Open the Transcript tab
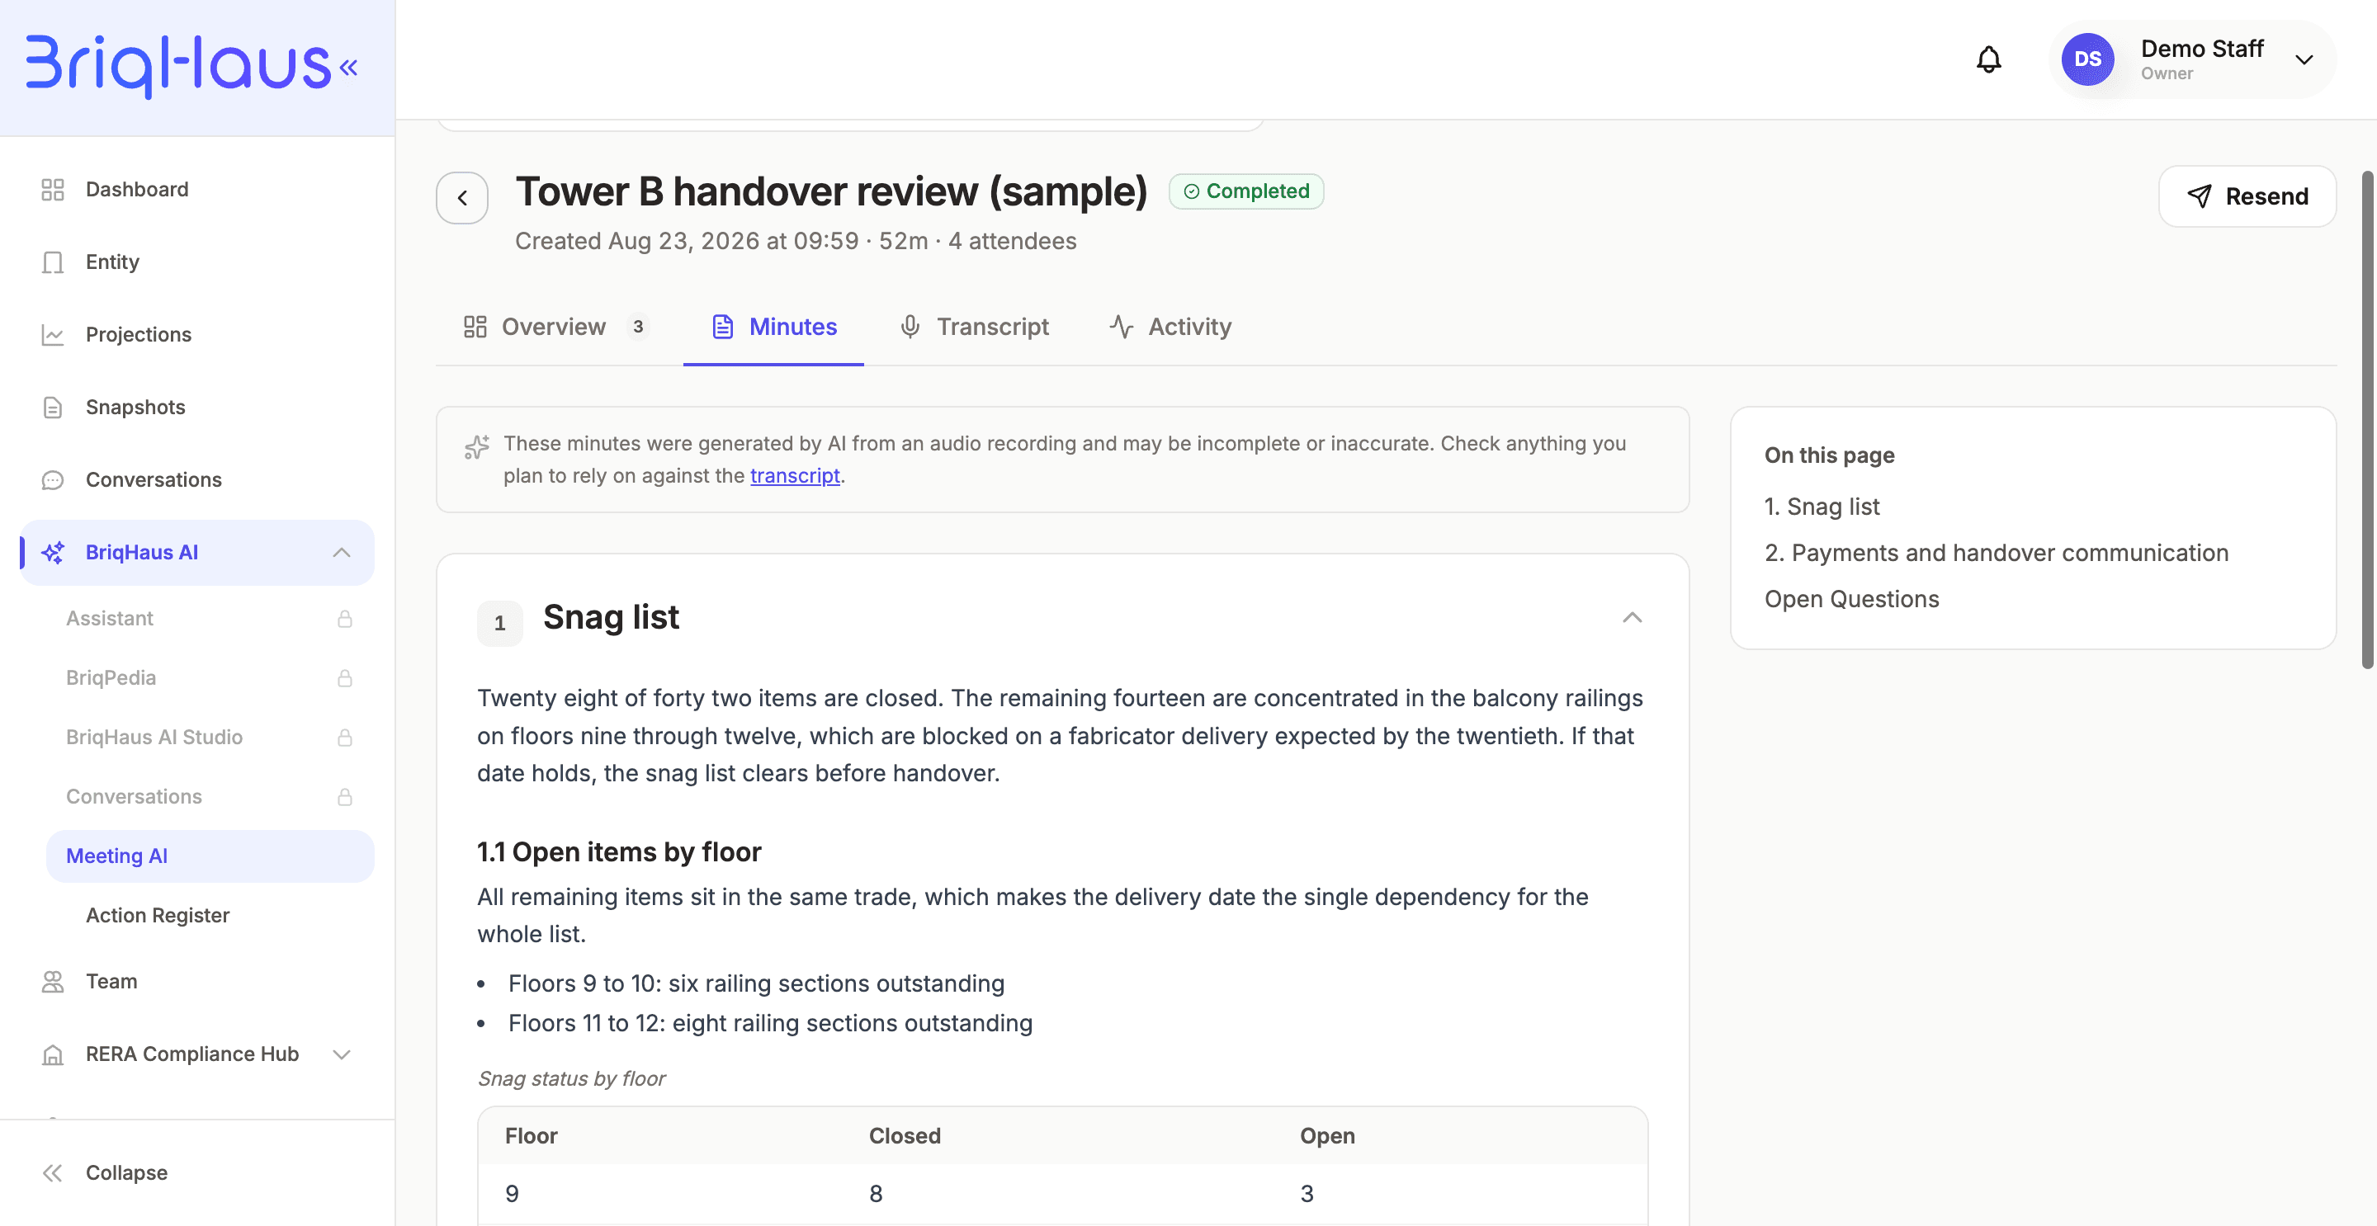The height and width of the screenshot is (1226, 2377). (x=975, y=327)
